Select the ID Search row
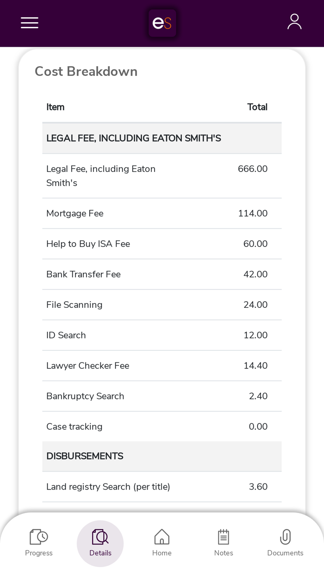This screenshot has height=575, width=324. (162, 336)
